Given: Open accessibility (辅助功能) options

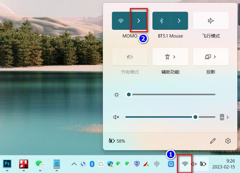Looking at the screenshot, I should pos(170,57).
